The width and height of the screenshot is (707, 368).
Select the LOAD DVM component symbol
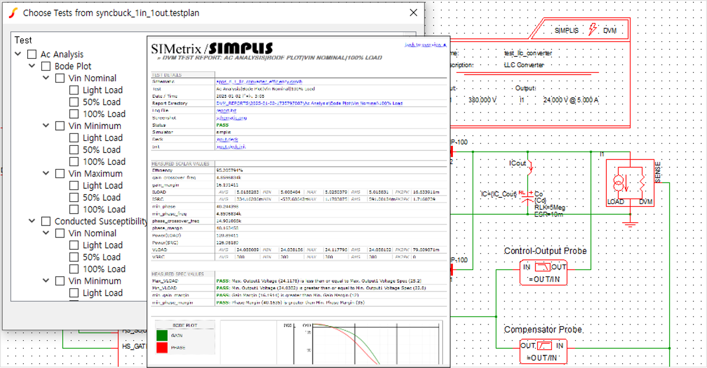629,183
